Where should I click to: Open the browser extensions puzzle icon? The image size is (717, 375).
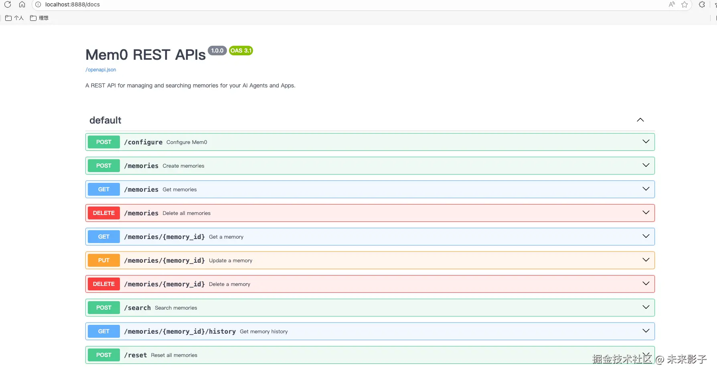[x=702, y=4]
